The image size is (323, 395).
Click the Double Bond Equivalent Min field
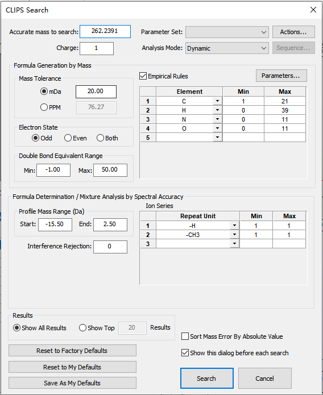click(53, 170)
